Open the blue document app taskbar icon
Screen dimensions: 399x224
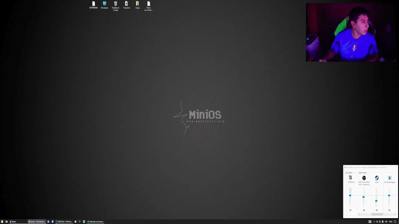tap(53, 222)
